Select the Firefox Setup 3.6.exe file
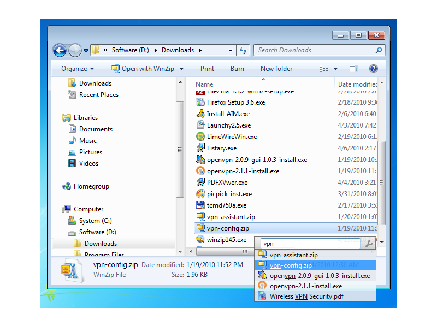Screen dimensions: 437x327 pyautogui.click(x=235, y=102)
